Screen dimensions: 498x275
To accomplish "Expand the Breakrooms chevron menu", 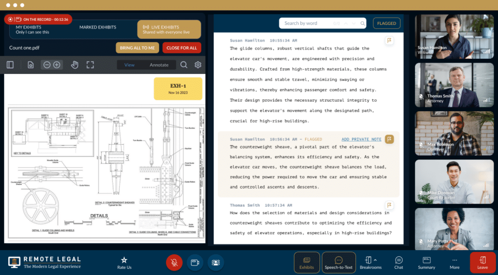I will (375, 260).
